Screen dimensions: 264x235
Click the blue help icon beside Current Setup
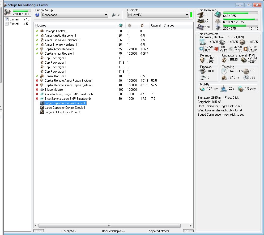click(x=37, y=15)
